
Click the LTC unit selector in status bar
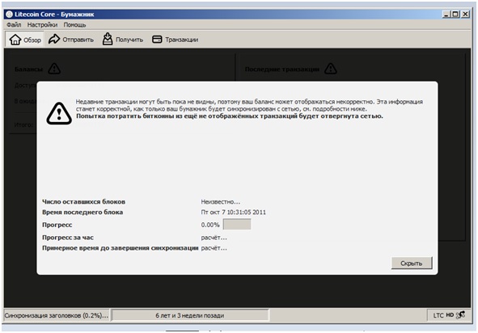(438, 315)
